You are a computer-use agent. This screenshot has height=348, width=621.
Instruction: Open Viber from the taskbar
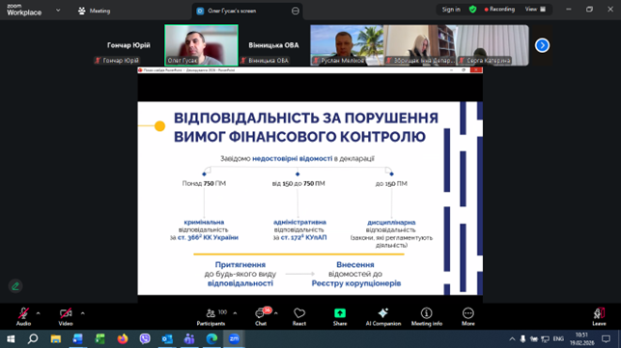pyautogui.click(x=145, y=339)
